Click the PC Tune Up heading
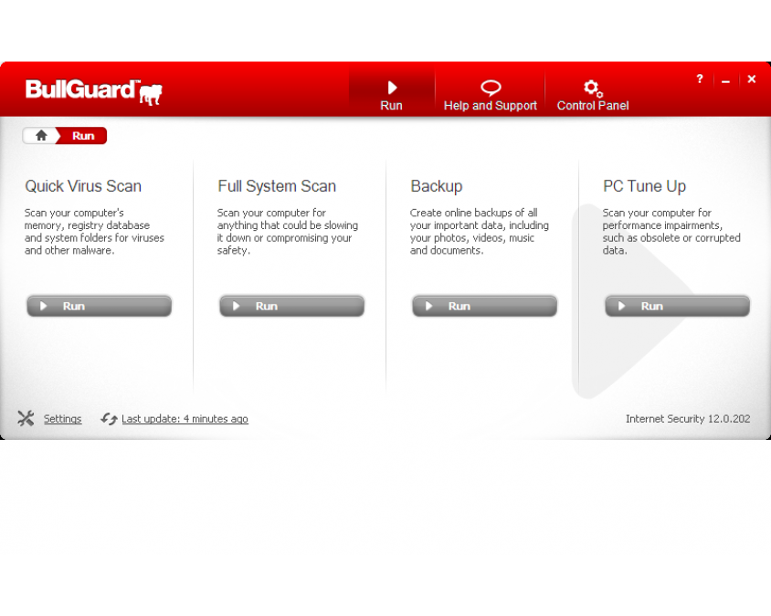Viewport: 771px width, 616px height. (x=645, y=186)
